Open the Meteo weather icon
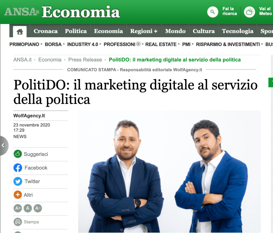Image resolution: width=273 pixels, height=233 pixels. 249,12
